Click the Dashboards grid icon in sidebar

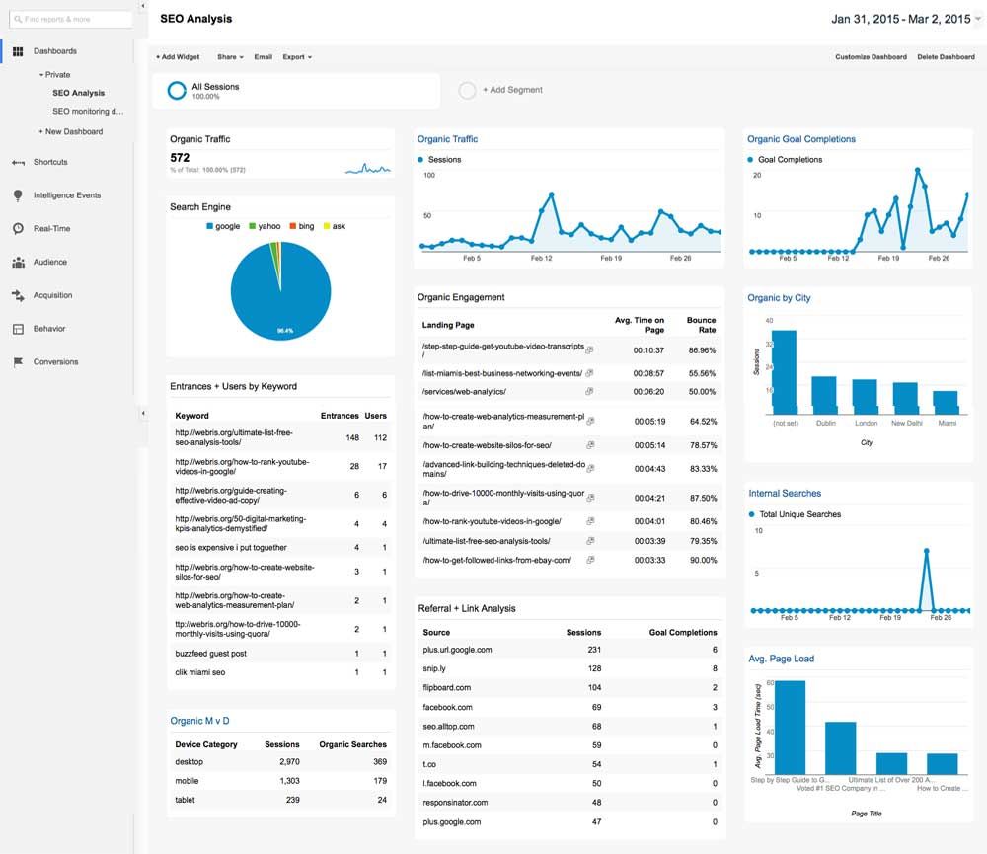pyautogui.click(x=18, y=51)
